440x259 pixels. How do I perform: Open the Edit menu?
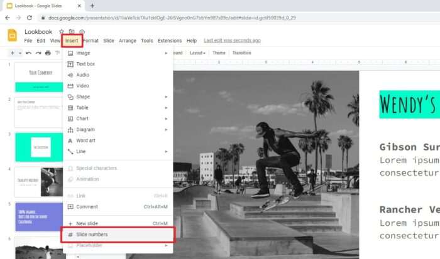[x=41, y=41]
